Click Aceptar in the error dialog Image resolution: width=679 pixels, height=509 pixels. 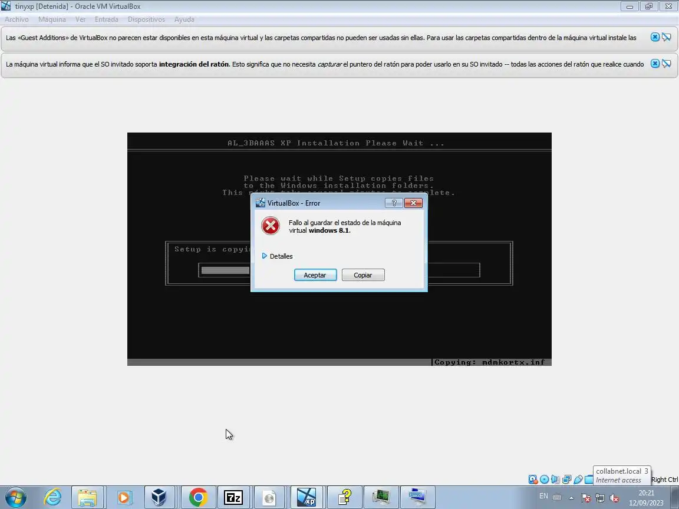[x=315, y=275]
